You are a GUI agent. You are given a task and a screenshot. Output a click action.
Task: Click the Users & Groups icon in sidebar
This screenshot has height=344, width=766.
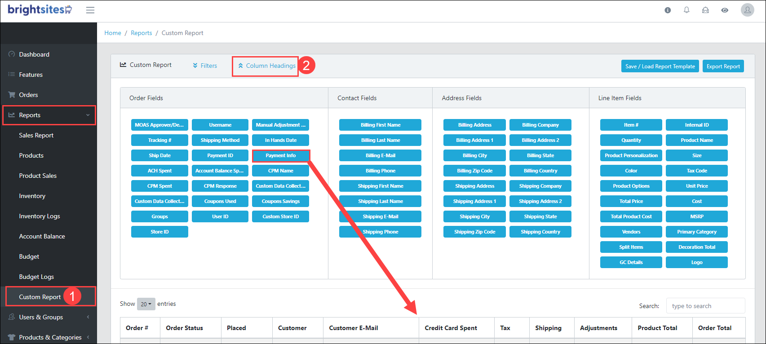click(x=12, y=317)
